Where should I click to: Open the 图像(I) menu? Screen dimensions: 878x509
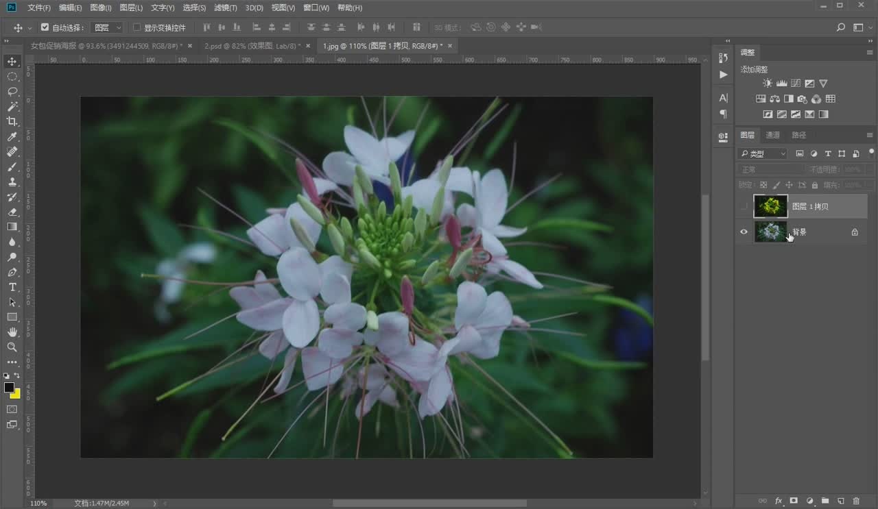point(101,8)
